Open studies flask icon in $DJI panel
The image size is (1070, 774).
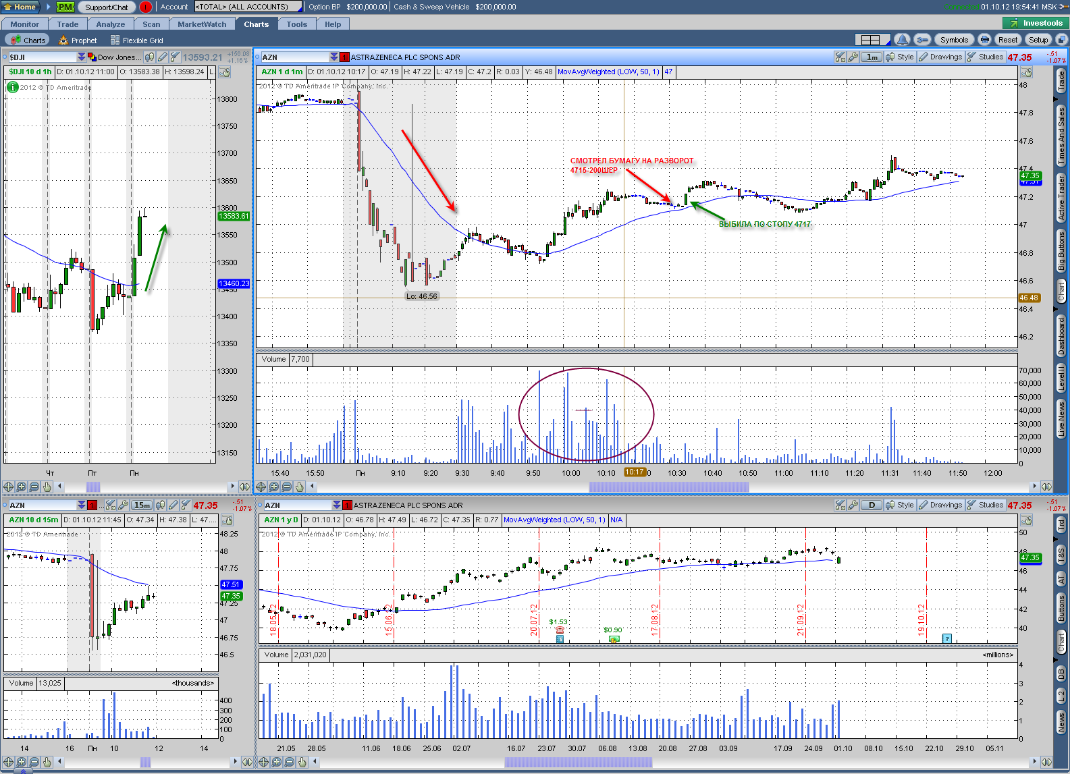175,57
